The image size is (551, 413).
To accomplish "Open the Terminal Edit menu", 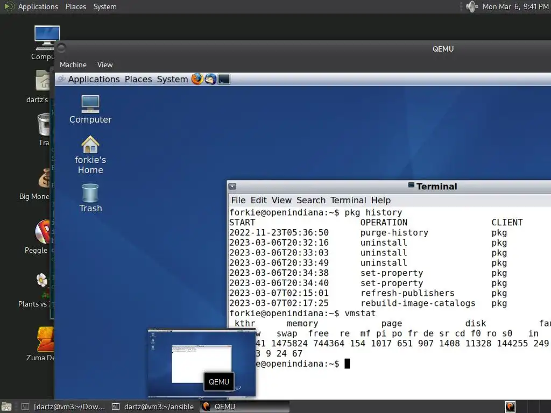I will [x=259, y=200].
